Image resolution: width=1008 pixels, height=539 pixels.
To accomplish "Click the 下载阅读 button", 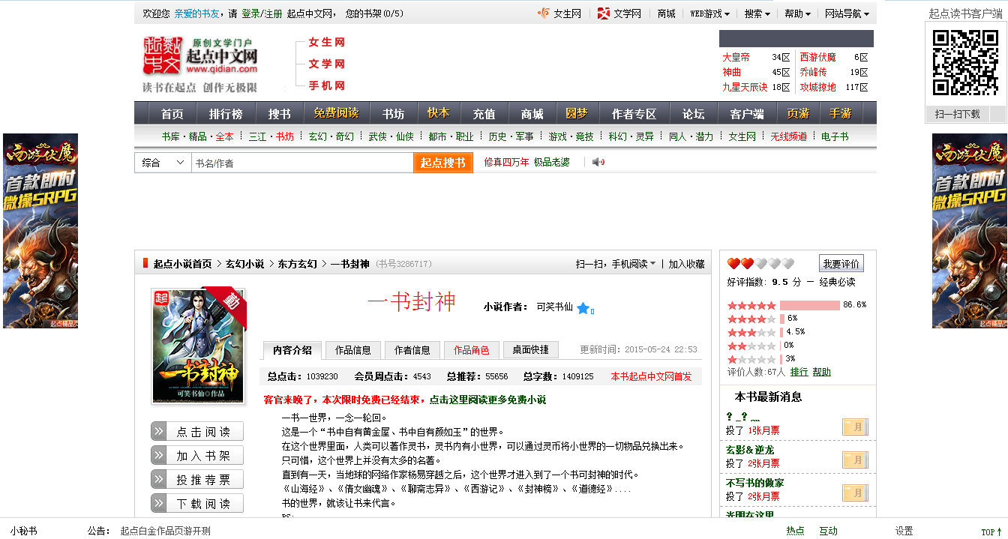I will tap(197, 504).
